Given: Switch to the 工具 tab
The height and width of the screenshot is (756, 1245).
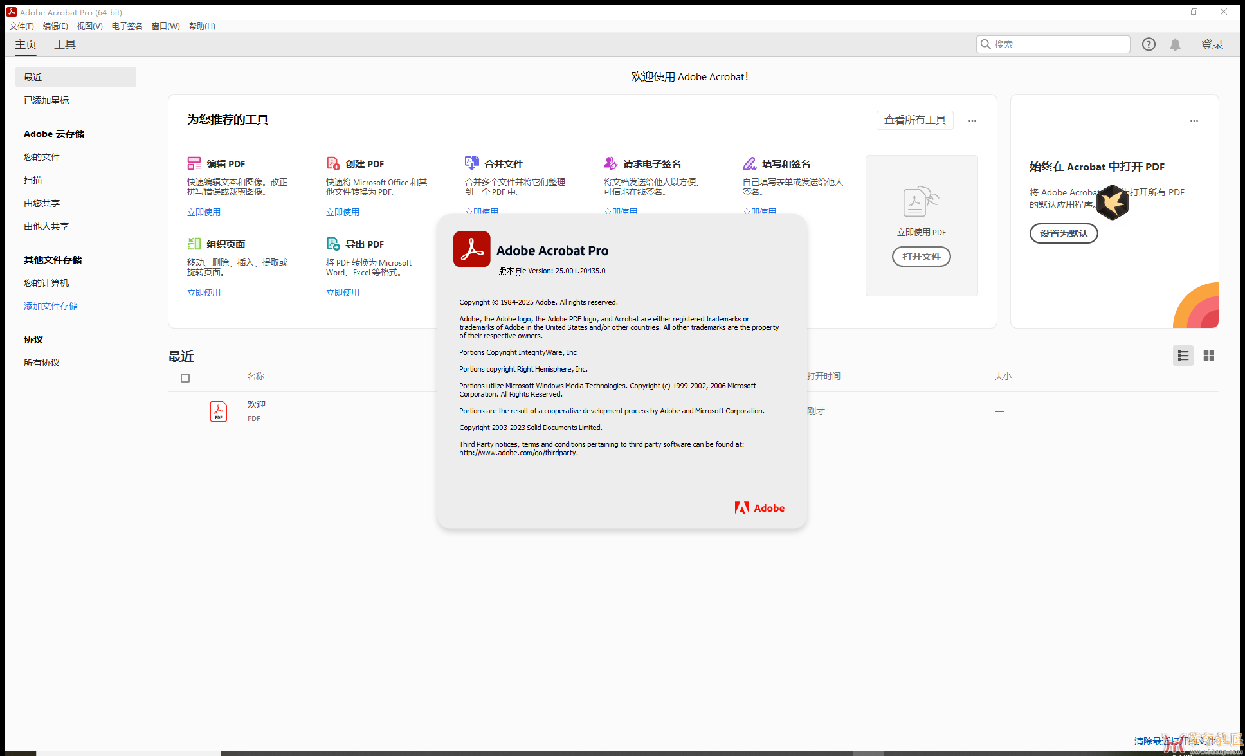Looking at the screenshot, I should (x=65, y=44).
